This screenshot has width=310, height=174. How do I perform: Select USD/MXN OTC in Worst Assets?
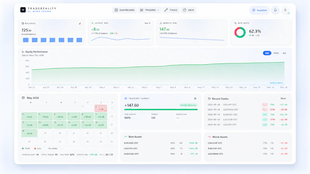(x=248, y=154)
